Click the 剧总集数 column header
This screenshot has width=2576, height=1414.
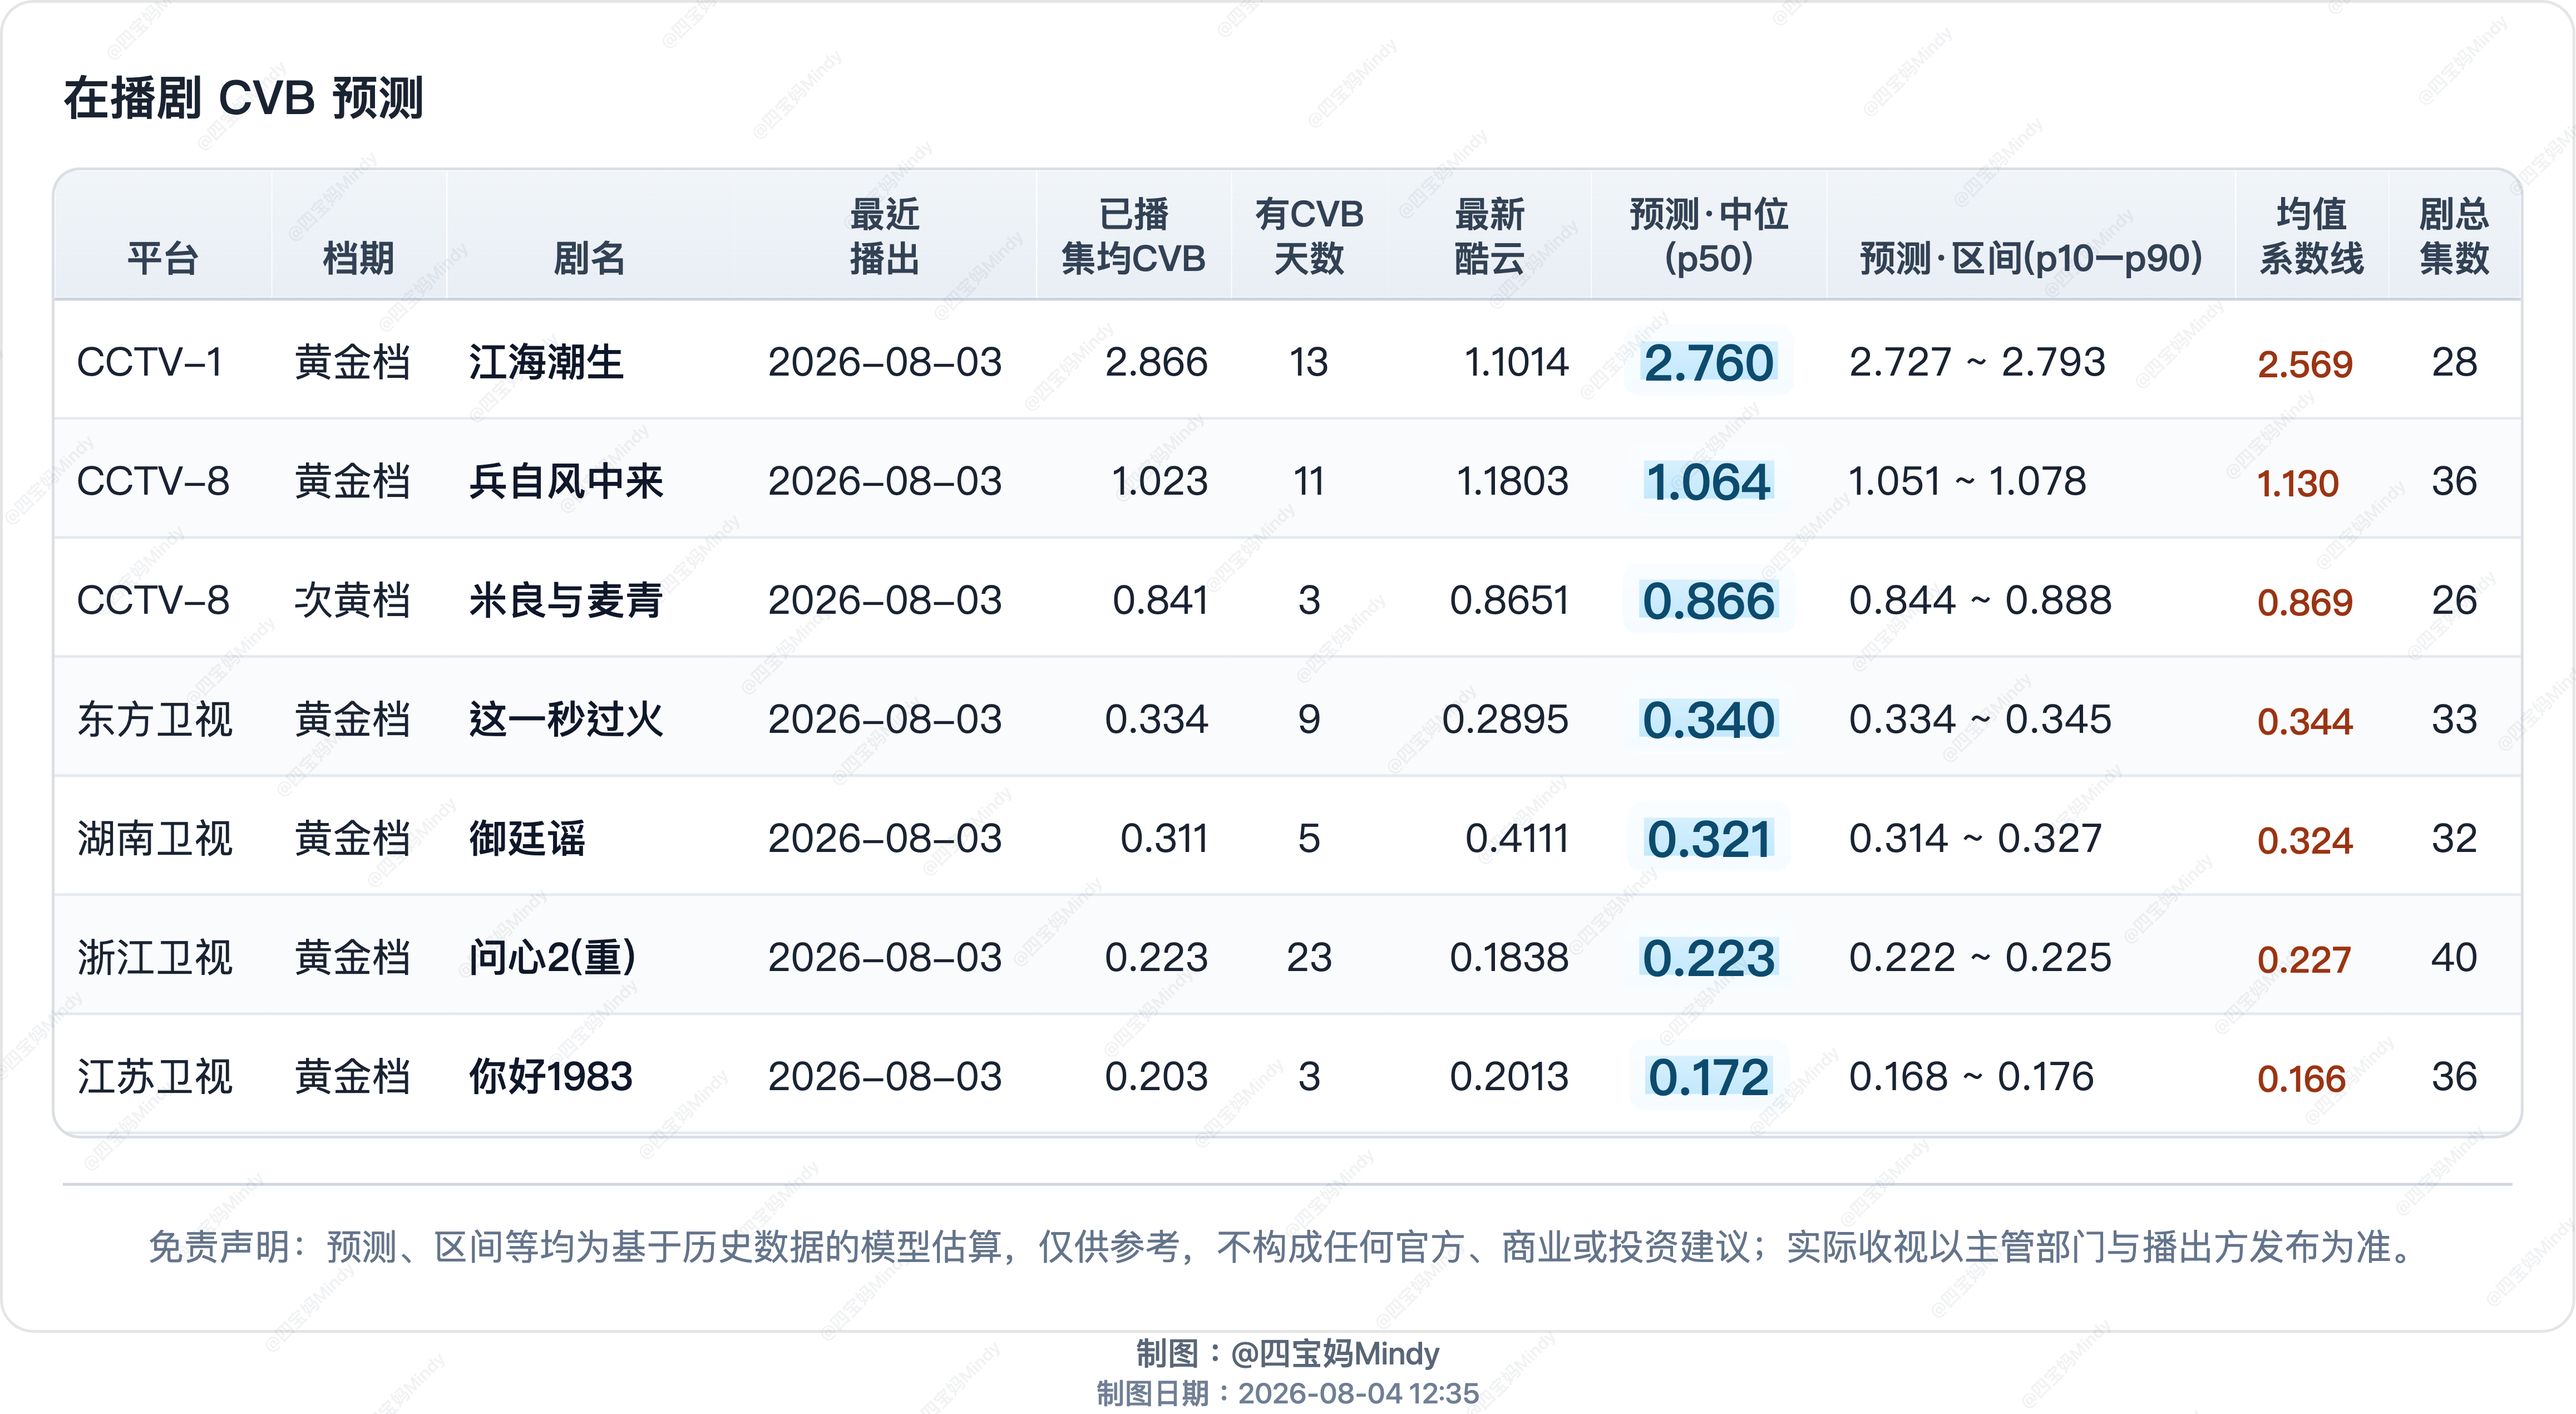(2454, 236)
